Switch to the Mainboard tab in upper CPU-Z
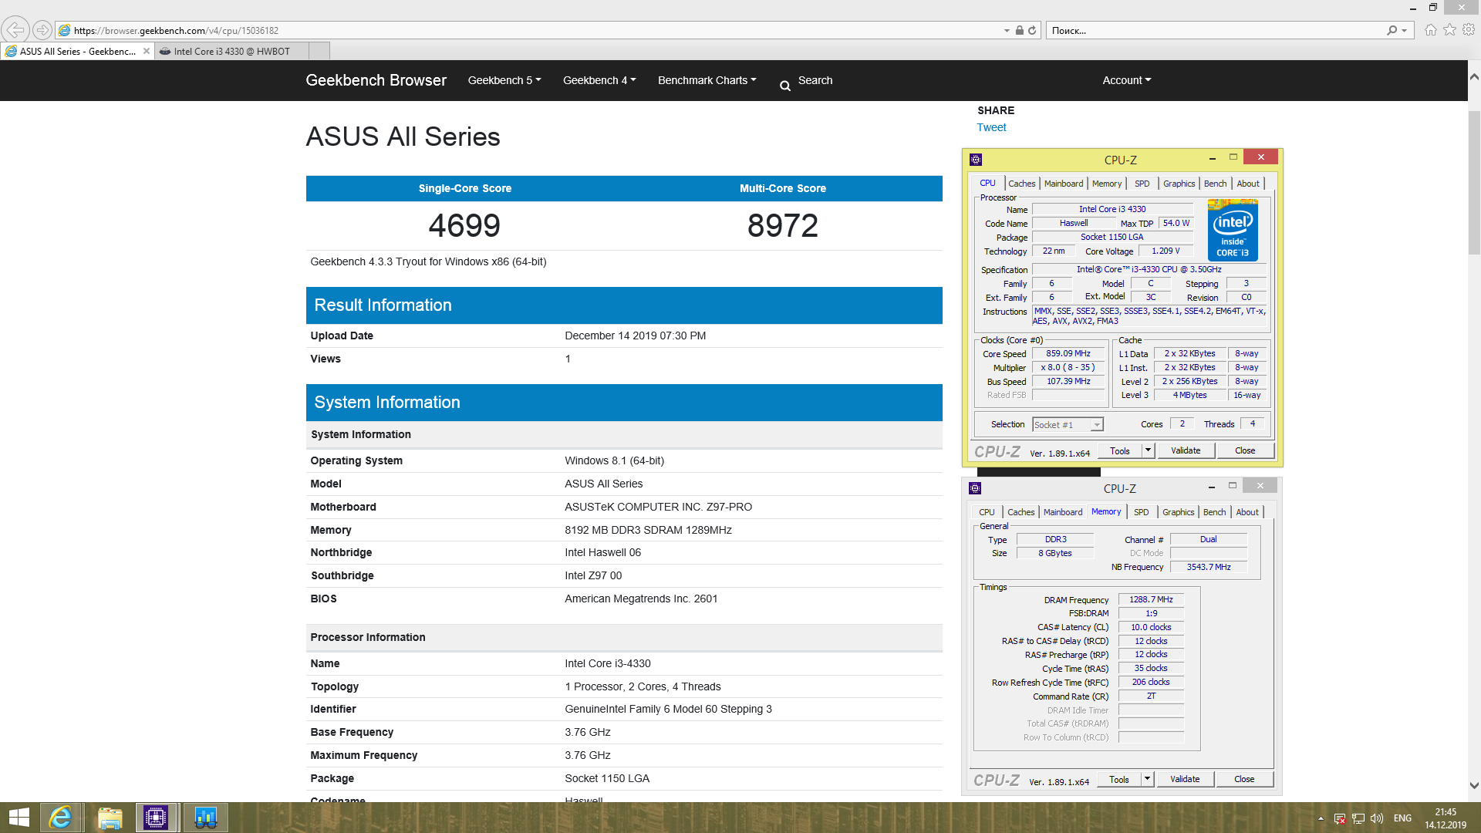The height and width of the screenshot is (833, 1481). pyautogui.click(x=1064, y=184)
